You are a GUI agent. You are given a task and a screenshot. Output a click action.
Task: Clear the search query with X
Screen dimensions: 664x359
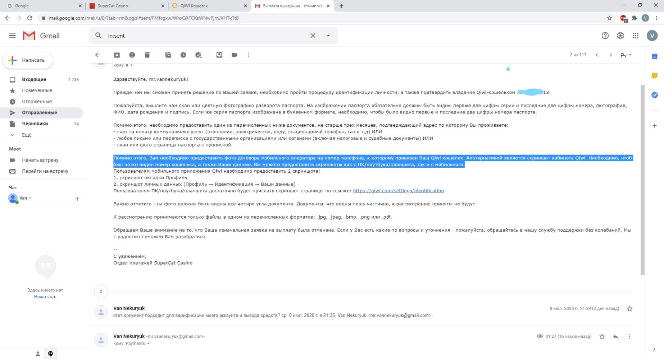coord(313,36)
